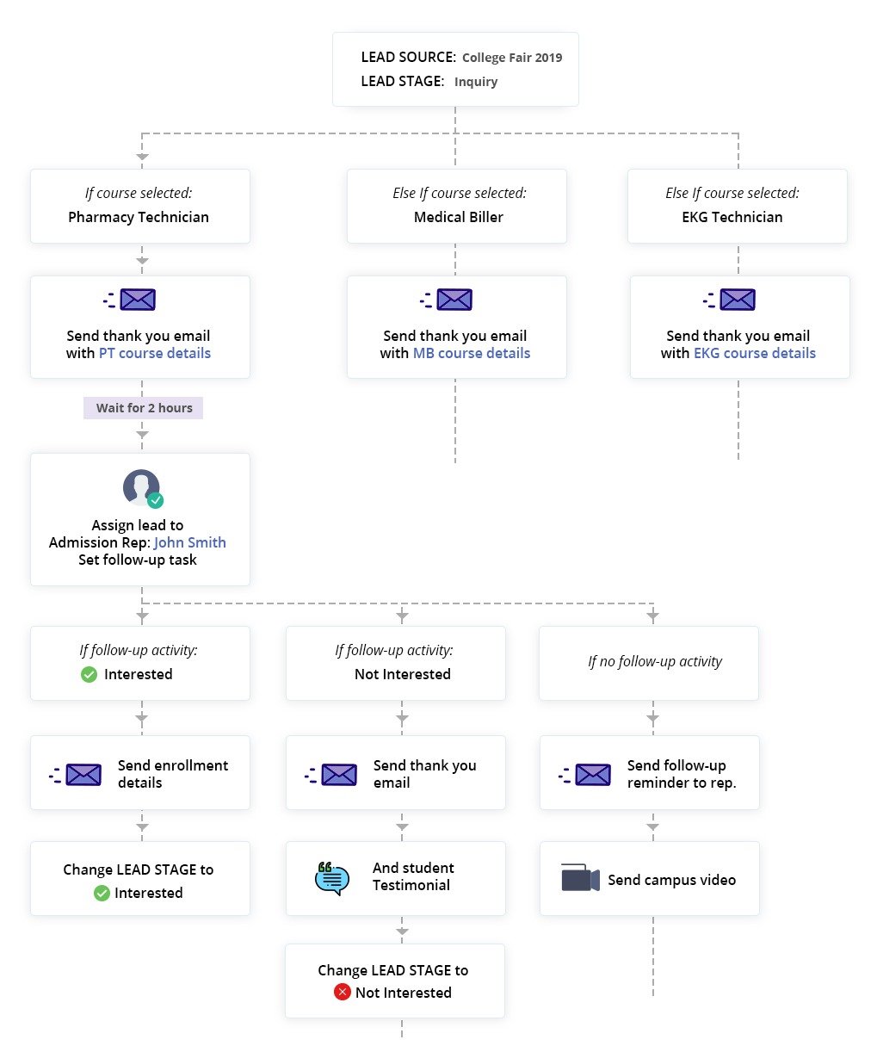Click the MB course email envelope icon
The width and height of the screenshot is (877, 1052).
pos(454,300)
